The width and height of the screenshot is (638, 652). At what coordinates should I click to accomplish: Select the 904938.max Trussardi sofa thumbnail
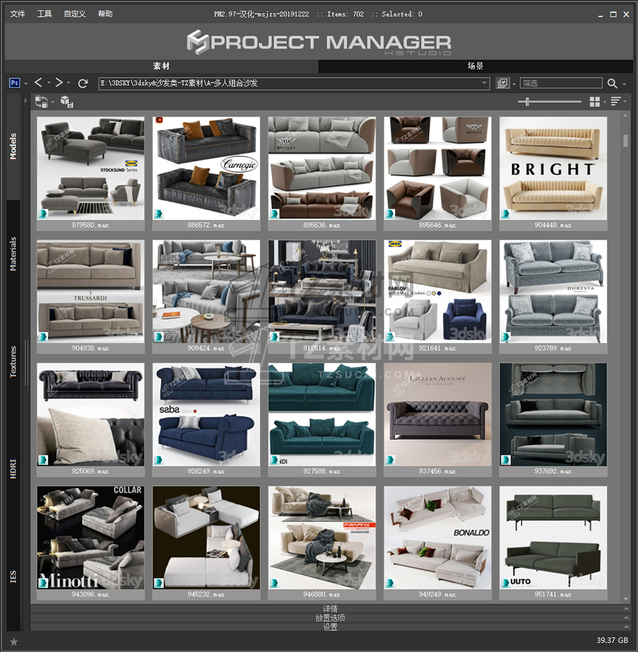tap(91, 292)
